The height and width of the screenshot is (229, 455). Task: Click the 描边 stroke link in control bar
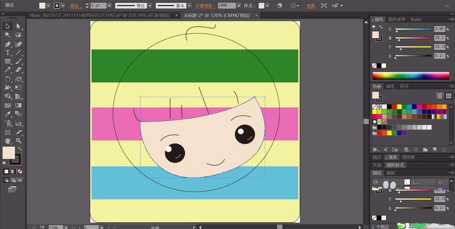[x=76, y=5]
